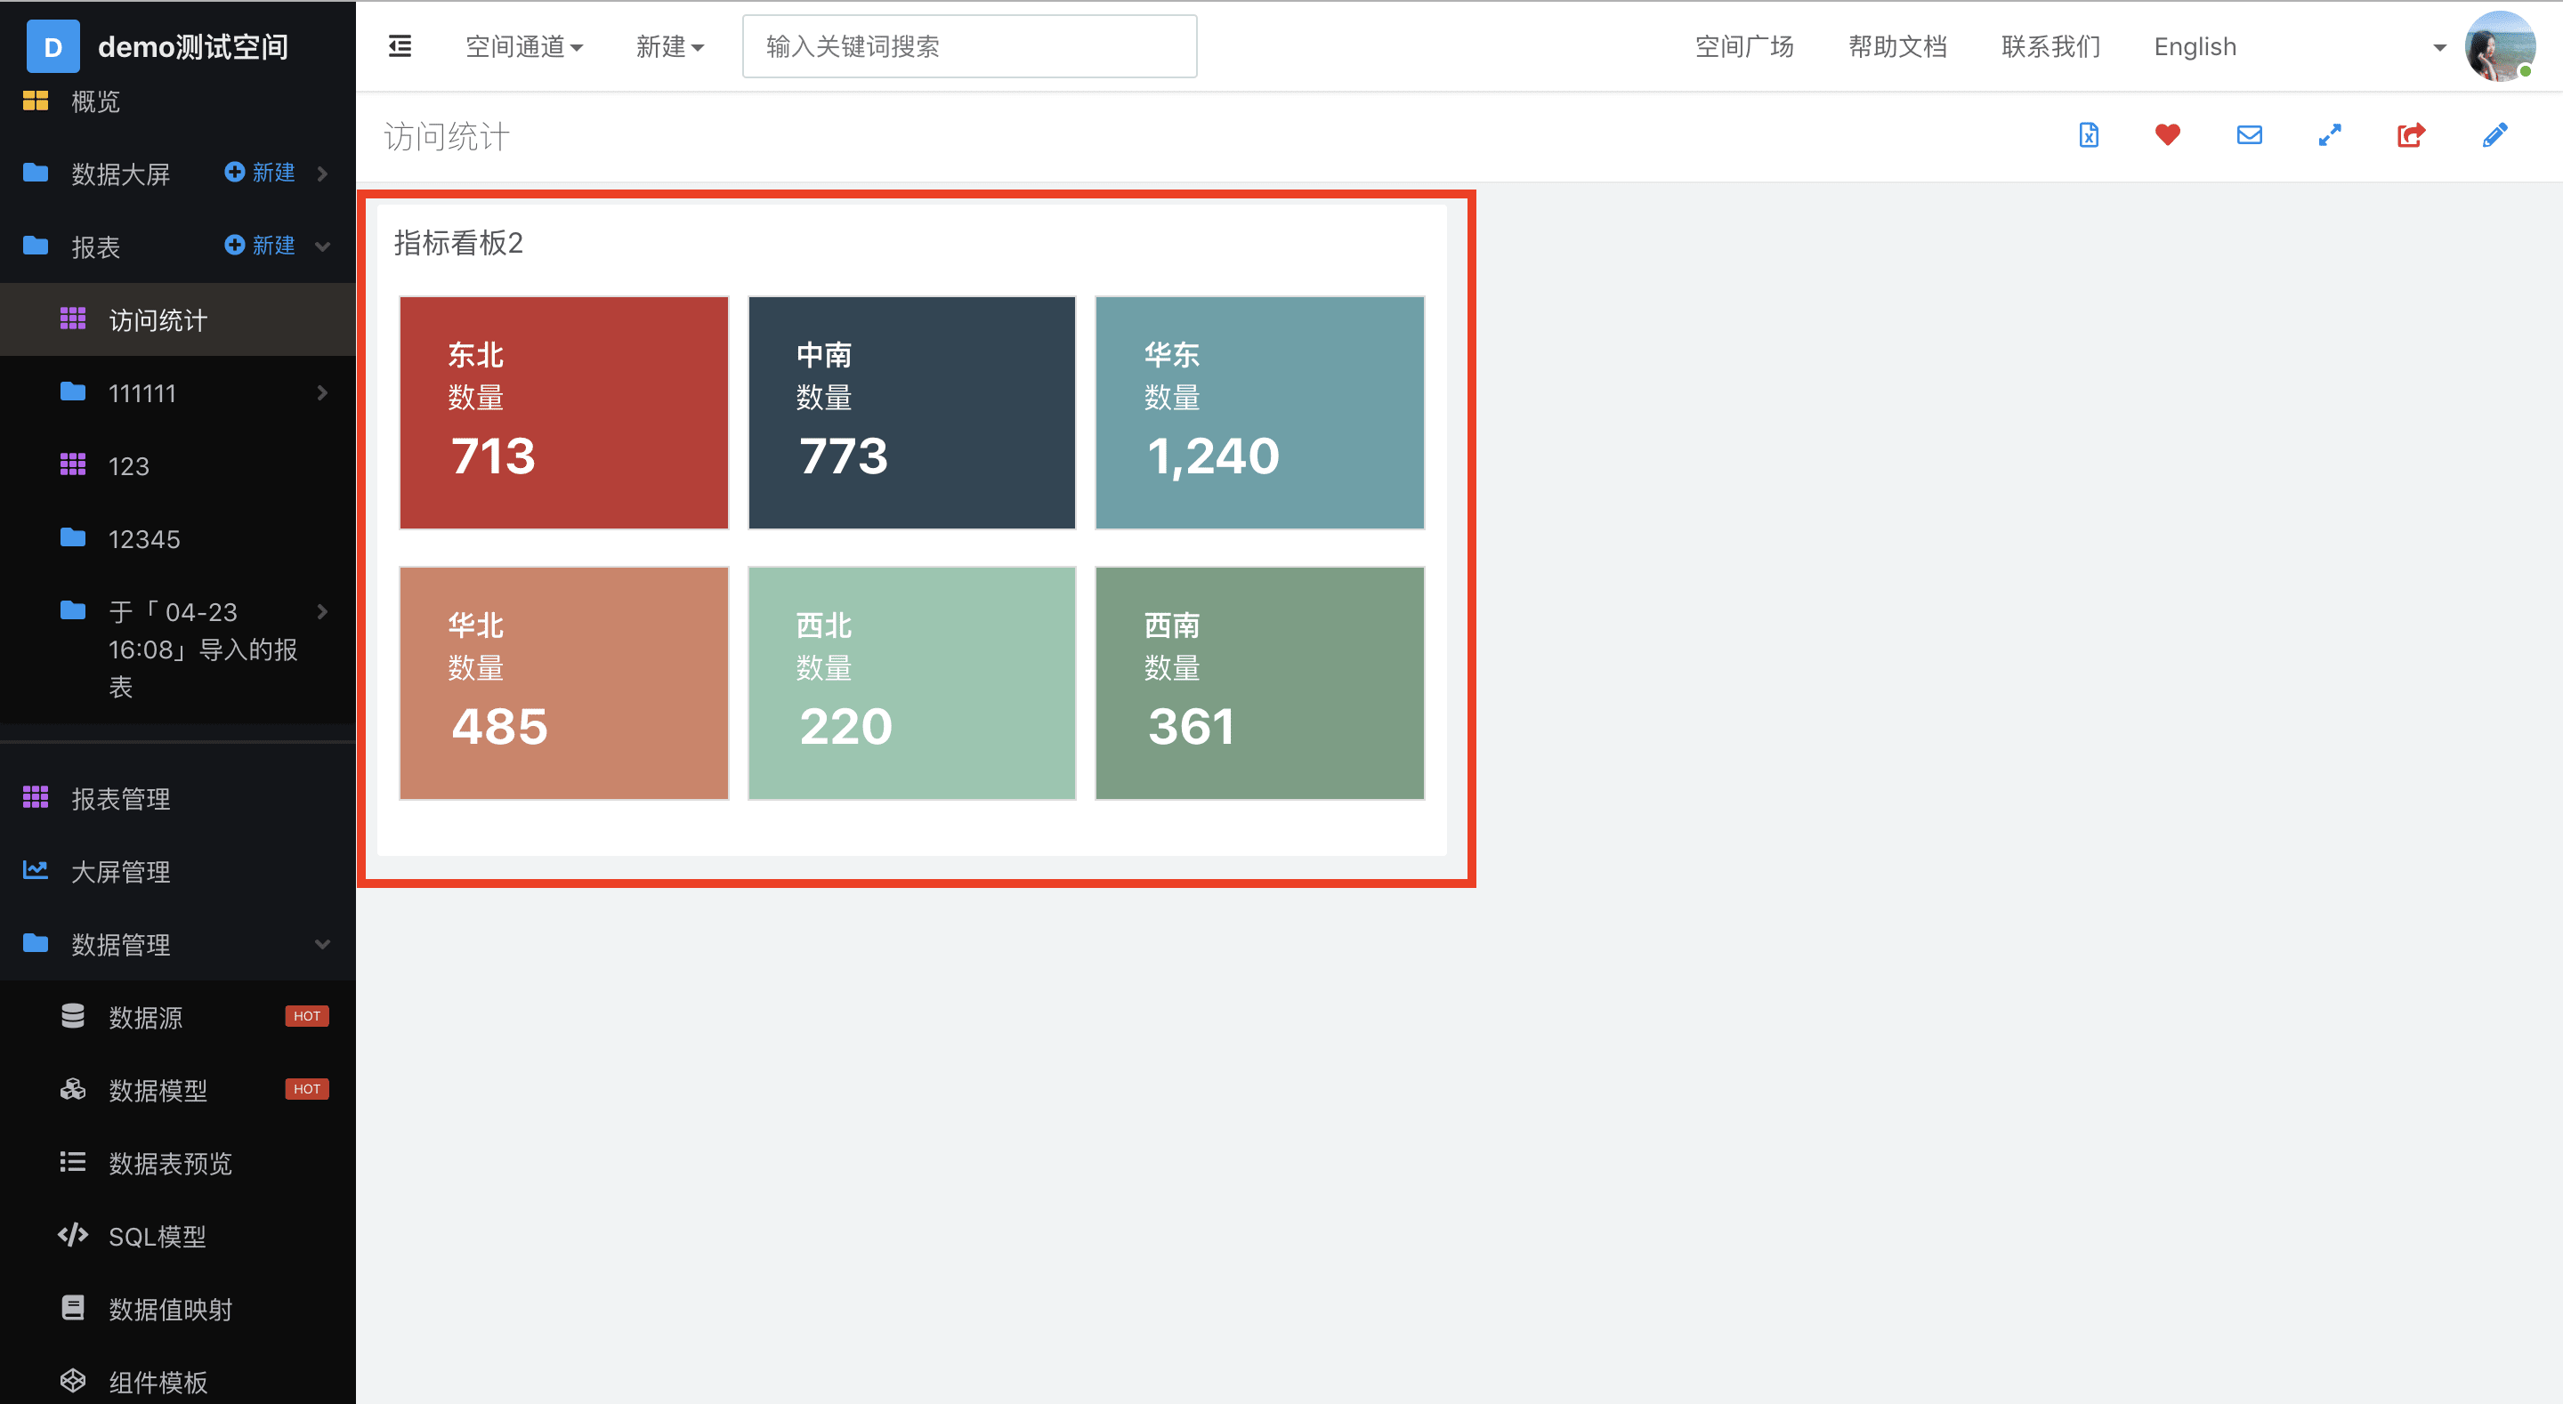Click the red heart favorite icon
The height and width of the screenshot is (1404, 2563).
pyautogui.click(x=2168, y=135)
